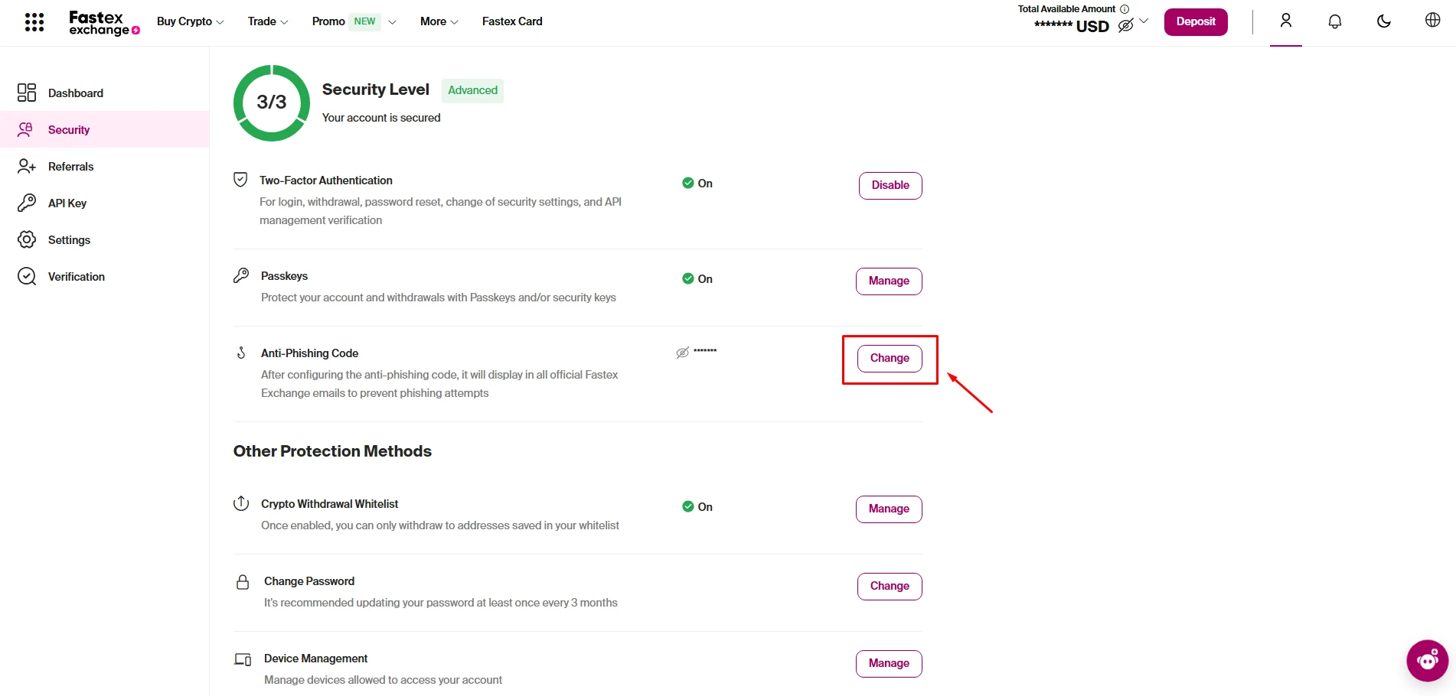The width and height of the screenshot is (1456, 696).
Task: Open Referrals in sidebar
Action: (x=105, y=166)
